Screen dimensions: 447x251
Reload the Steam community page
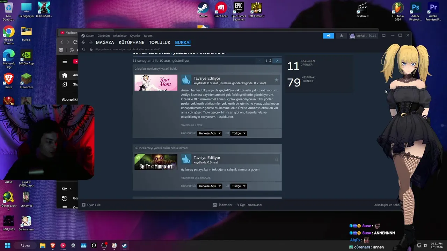click(83, 49)
